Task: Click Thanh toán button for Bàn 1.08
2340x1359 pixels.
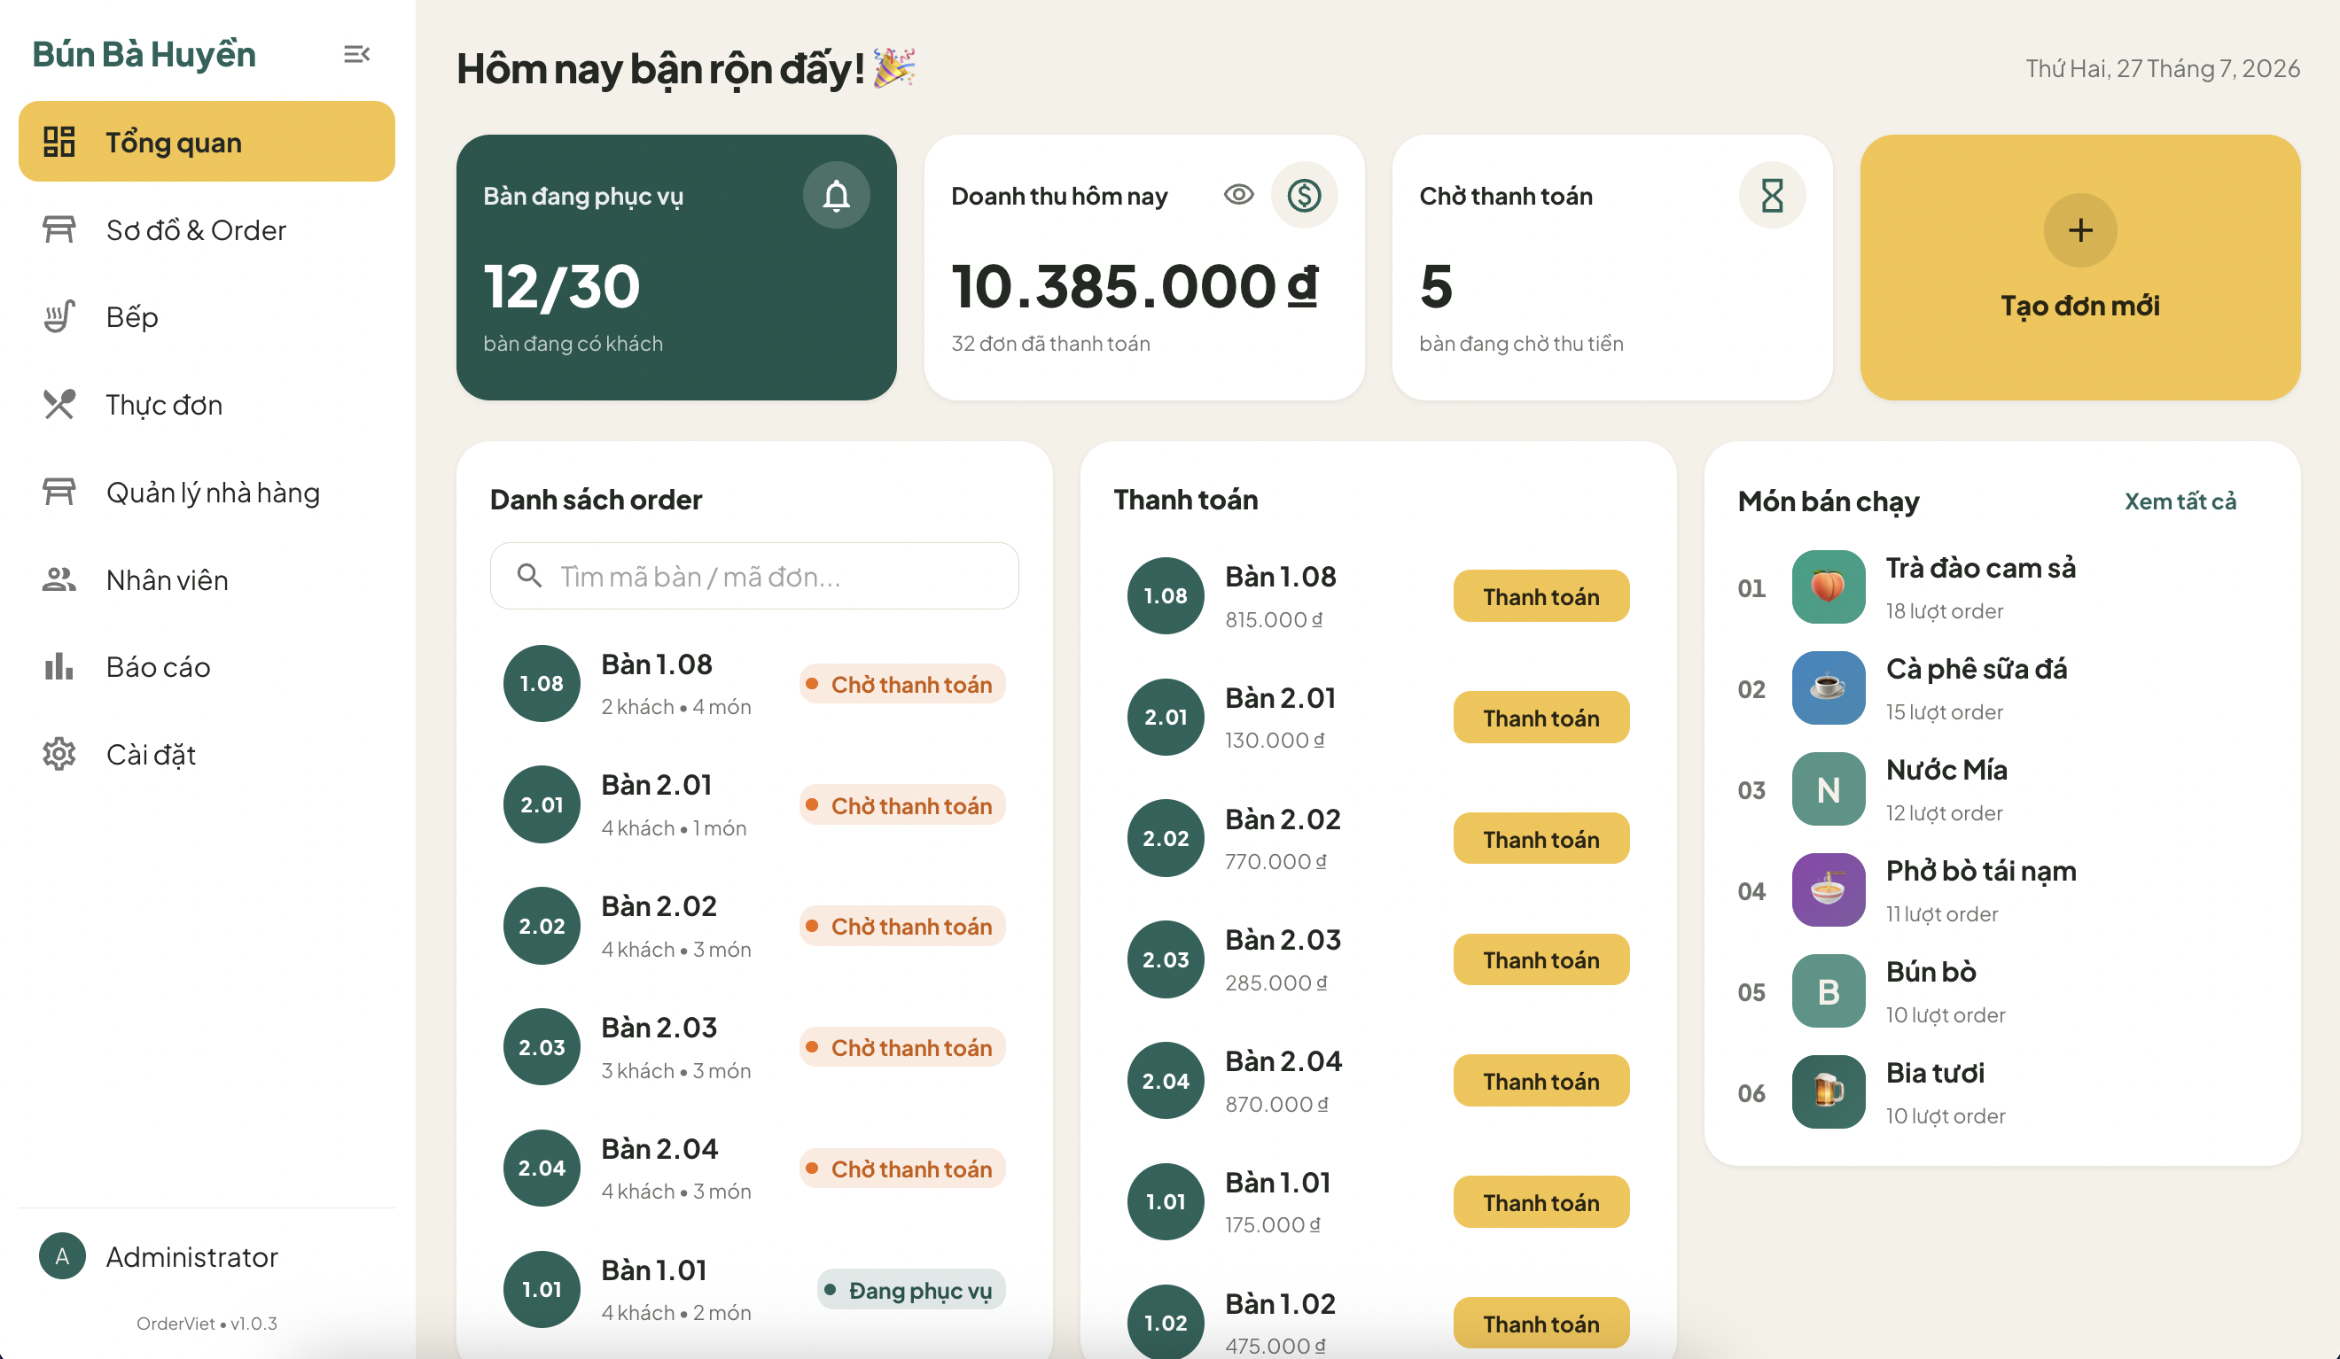Action: point(1541,596)
